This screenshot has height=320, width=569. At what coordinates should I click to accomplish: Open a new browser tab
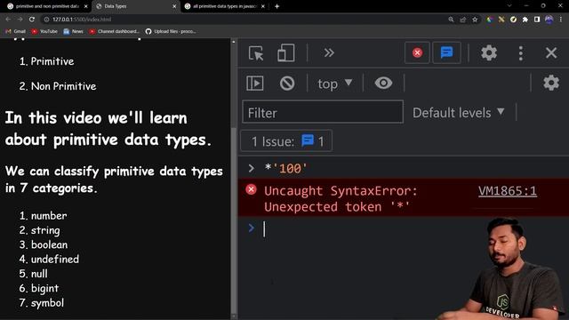(x=276, y=6)
